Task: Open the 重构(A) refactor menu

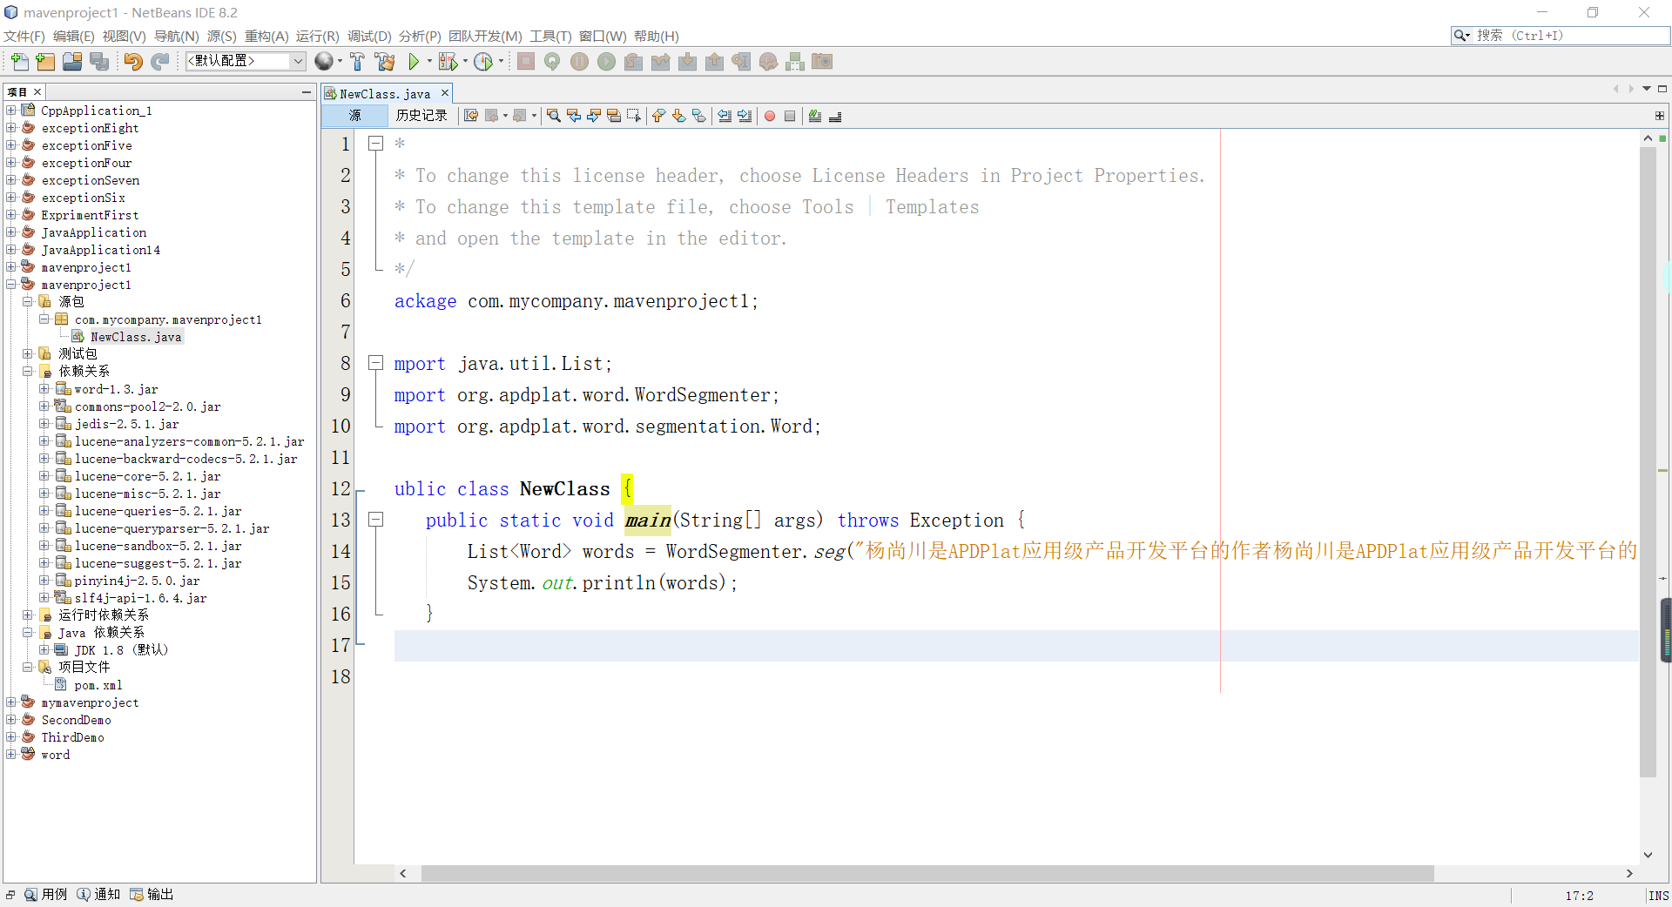Action: (x=266, y=37)
